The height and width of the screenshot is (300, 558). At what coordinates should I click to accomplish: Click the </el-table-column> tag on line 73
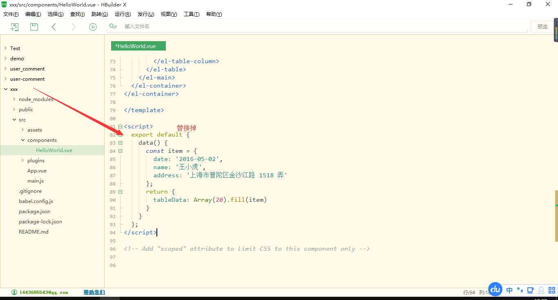point(186,61)
